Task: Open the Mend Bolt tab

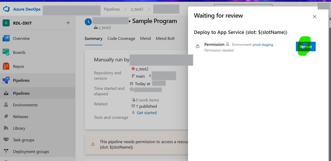Action: coord(165,39)
